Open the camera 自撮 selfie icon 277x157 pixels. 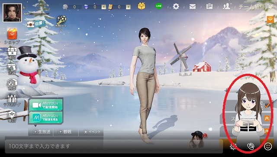(35, 24)
